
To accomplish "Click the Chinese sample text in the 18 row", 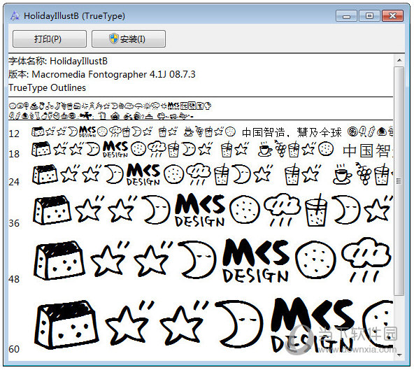I will (368, 151).
